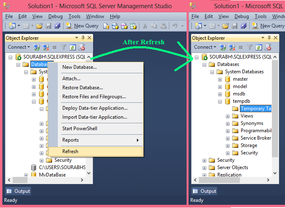This screenshot has width=285, height=208.
Task: Expand model database node in right window
Action: (x=220, y=87)
